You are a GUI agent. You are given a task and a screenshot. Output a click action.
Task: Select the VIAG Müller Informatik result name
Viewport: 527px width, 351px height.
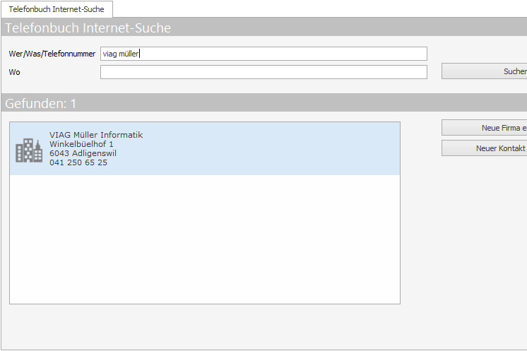[x=96, y=135]
